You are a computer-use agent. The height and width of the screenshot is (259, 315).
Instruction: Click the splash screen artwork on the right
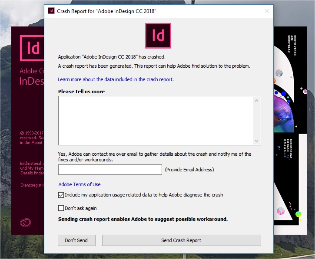coord(290,131)
